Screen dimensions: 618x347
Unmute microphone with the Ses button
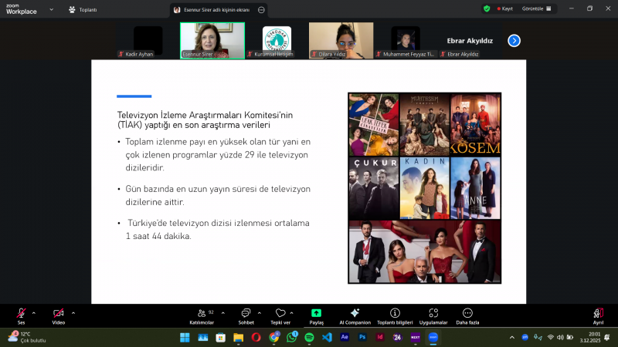[x=21, y=314]
